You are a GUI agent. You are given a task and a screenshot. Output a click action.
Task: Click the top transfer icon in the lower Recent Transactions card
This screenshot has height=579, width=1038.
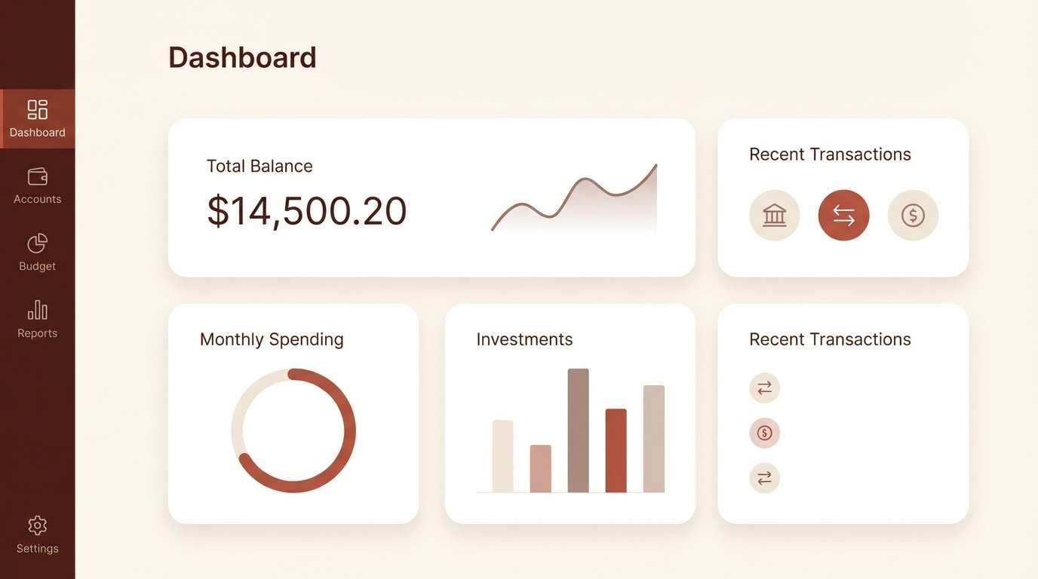click(x=764, y=388)
